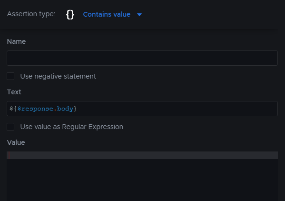Click the curly braces assertion type icon
Screen dimensions: 285x201
[70, 15]
